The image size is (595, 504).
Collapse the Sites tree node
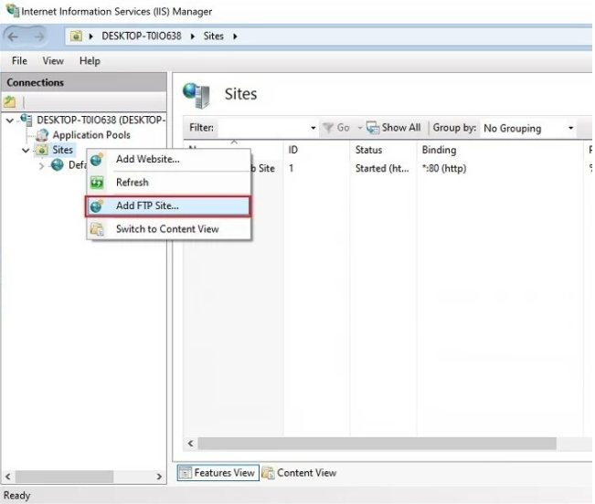pyautogui.click(x=26, y=151)
